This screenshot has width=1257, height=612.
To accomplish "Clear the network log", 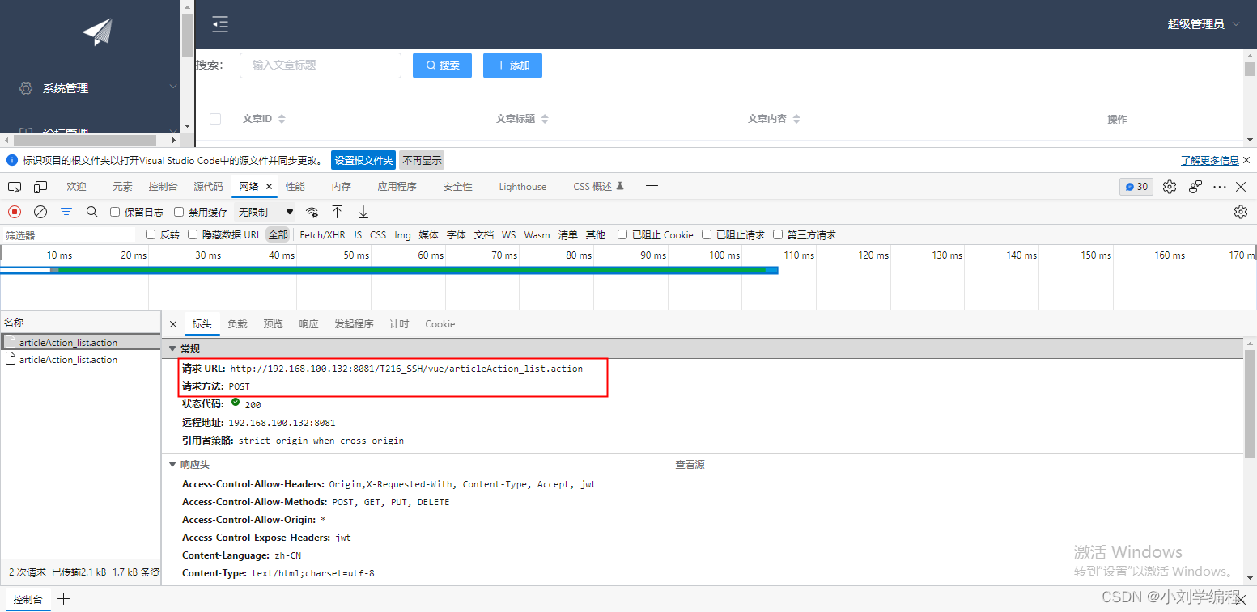I will point(40,212).
